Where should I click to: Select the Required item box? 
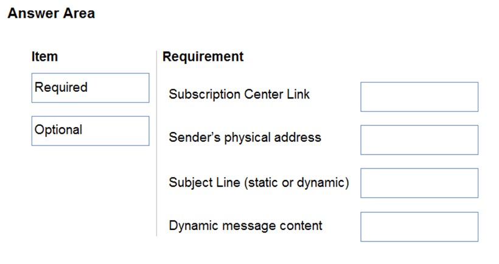pos(91,88)
